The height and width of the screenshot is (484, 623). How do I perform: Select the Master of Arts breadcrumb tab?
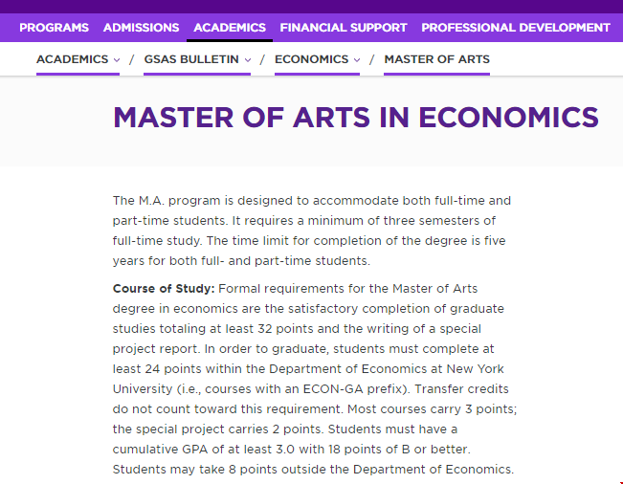point(436,59)
